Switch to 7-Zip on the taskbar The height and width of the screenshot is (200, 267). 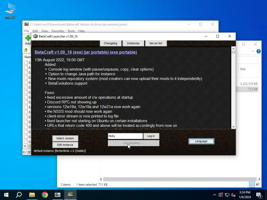pyautogui.click(x=58, y=195)
